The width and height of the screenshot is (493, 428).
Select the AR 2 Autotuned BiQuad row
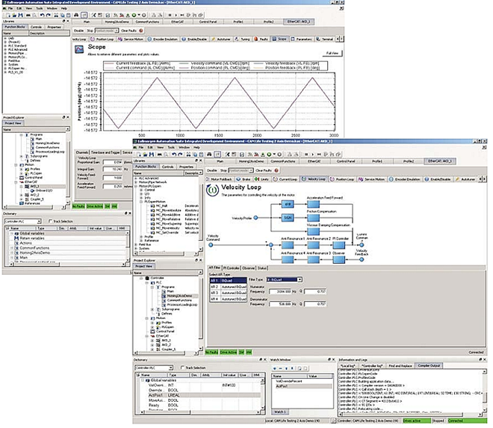(229, 287)
